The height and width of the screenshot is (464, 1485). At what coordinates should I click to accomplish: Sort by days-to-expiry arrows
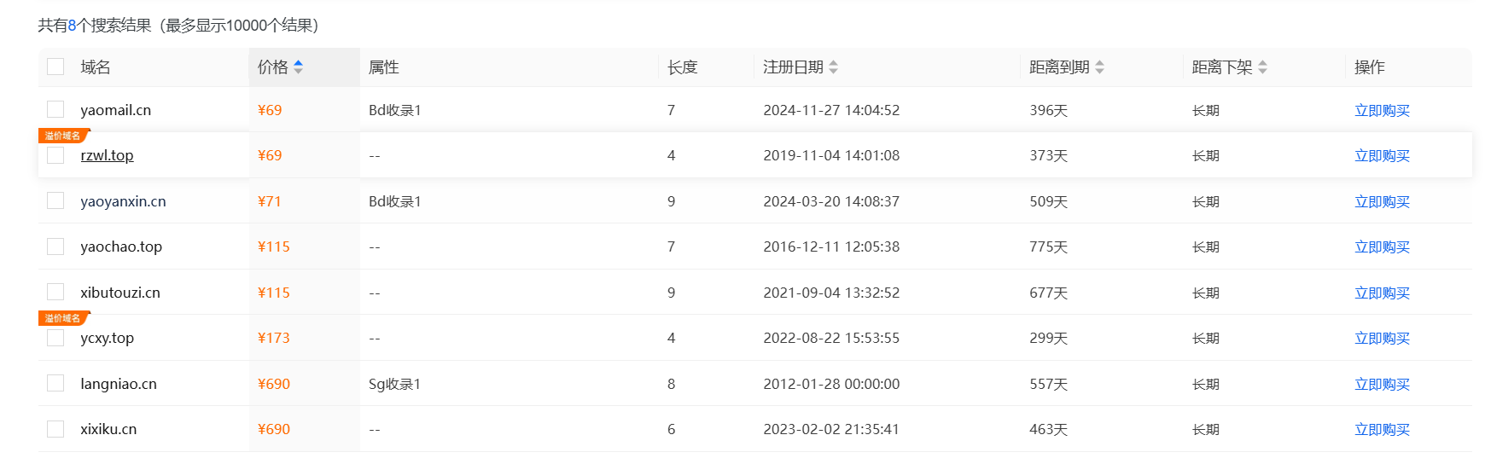coord(1099,67)
